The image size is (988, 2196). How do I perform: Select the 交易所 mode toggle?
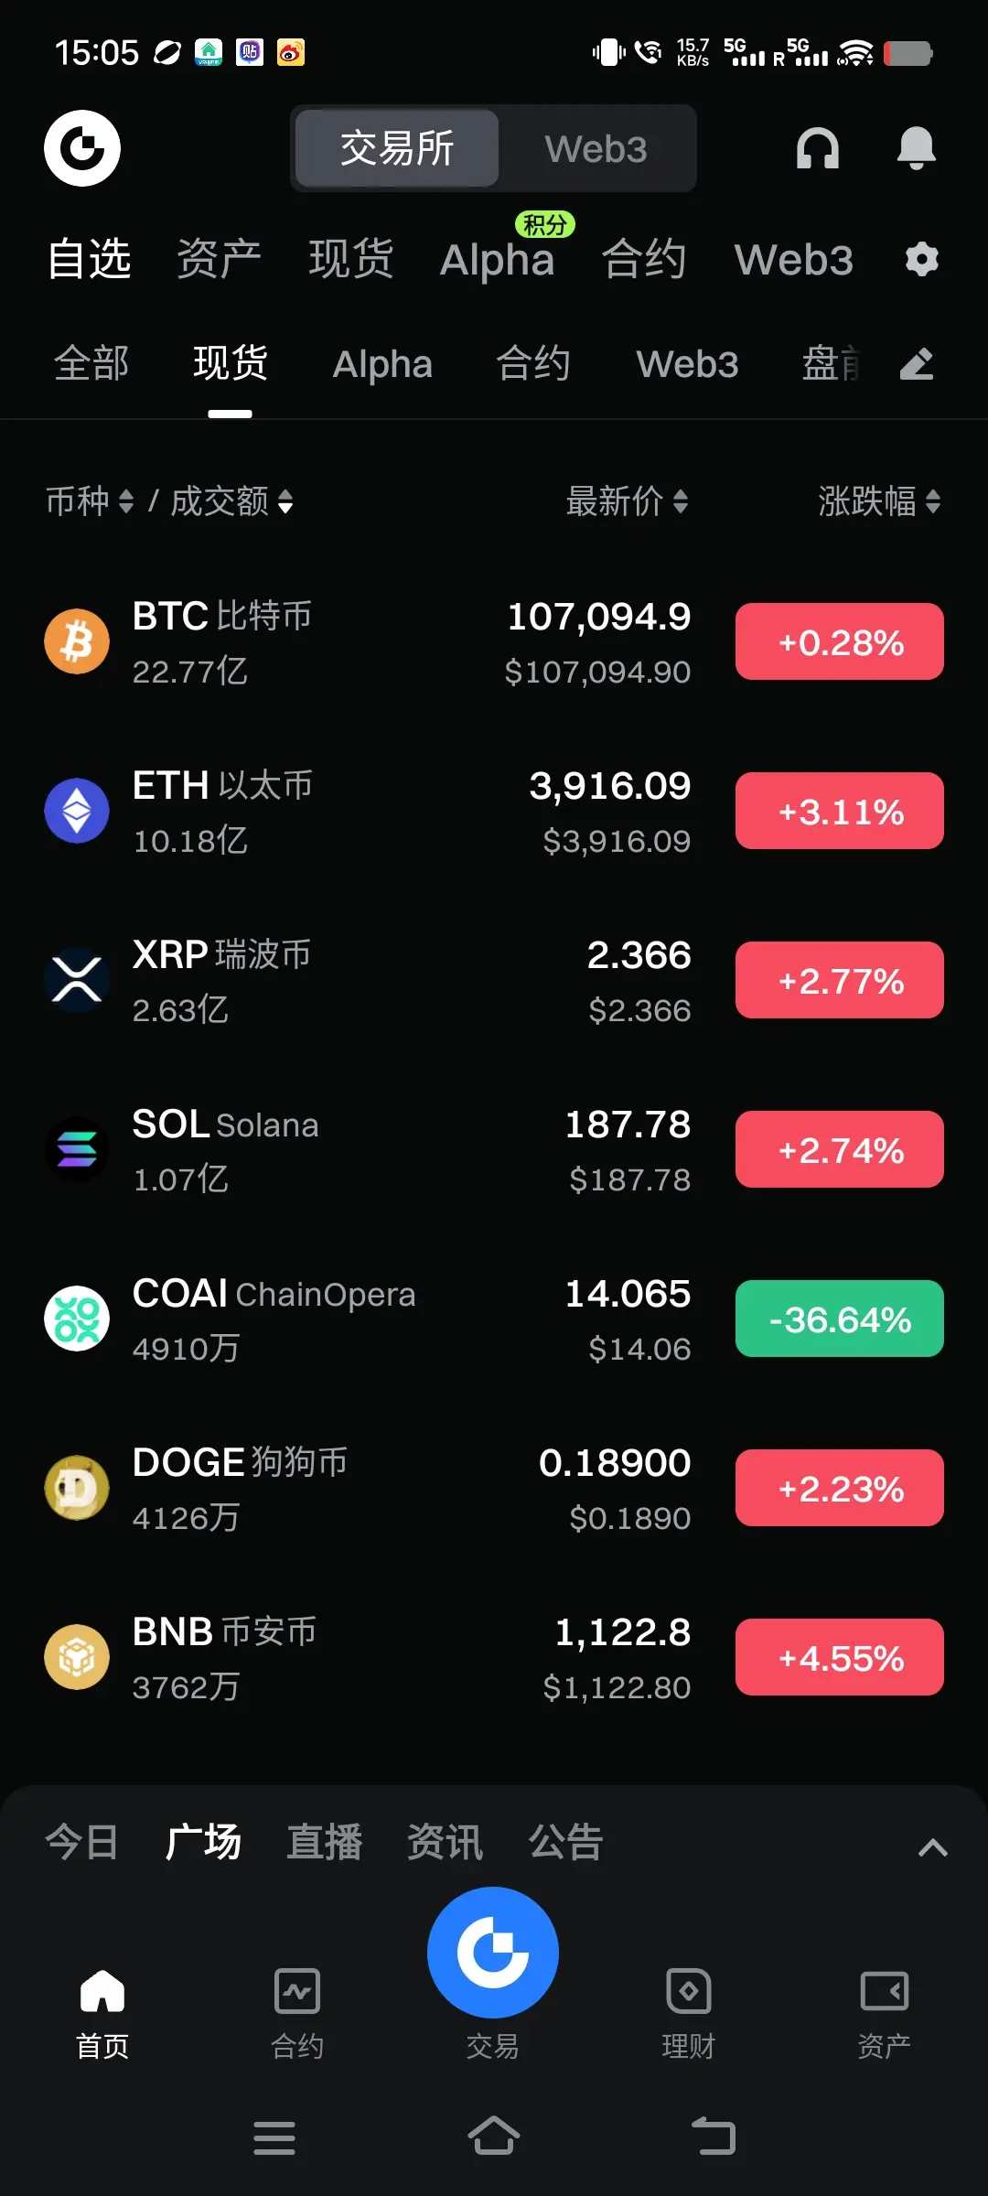397,148
